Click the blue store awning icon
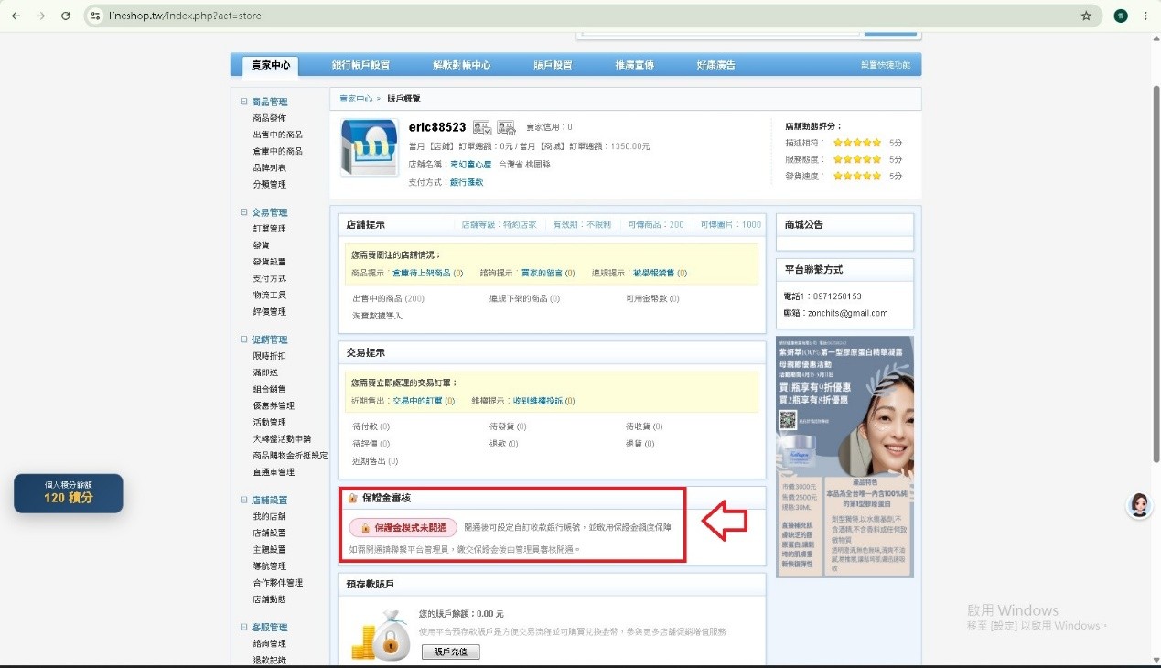This screenshot has height=668, width=1161. click(370, 146)
